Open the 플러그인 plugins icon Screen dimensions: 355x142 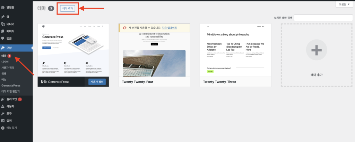3,99
